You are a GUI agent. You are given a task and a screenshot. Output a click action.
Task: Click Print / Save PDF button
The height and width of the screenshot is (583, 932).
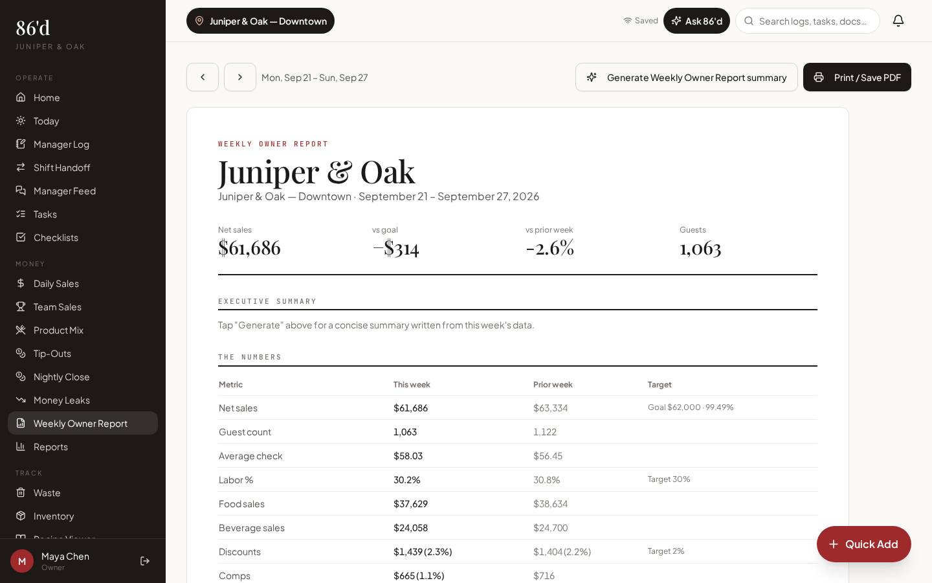[x=857, y=77]
